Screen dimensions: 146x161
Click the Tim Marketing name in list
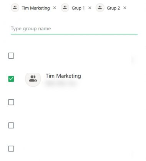click(x=63, y=76)
